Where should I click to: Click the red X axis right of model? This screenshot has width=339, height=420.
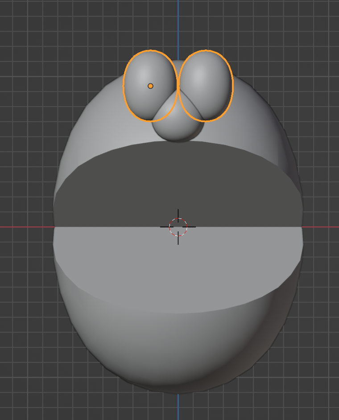pos(321,227)
